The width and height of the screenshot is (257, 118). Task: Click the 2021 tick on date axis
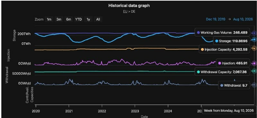(69, 111)
